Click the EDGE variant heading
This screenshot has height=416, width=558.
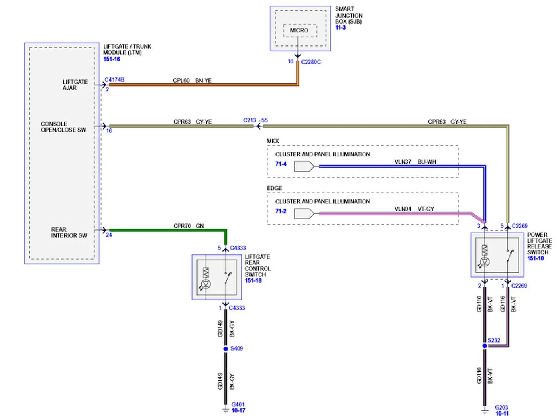(x=275, y=188)
